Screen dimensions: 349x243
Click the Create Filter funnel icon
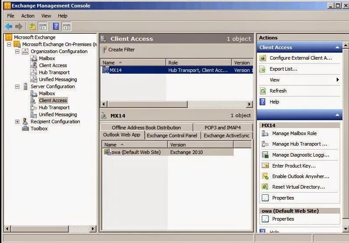point(104,50)
